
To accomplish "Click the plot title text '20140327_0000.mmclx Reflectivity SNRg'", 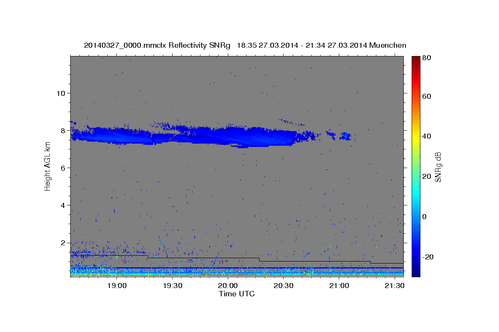I will click(157, 45).
